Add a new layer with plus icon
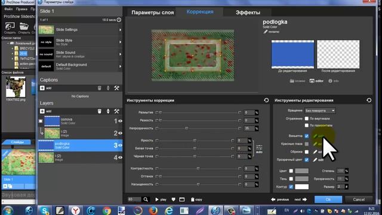 click(x=42, y=111)
